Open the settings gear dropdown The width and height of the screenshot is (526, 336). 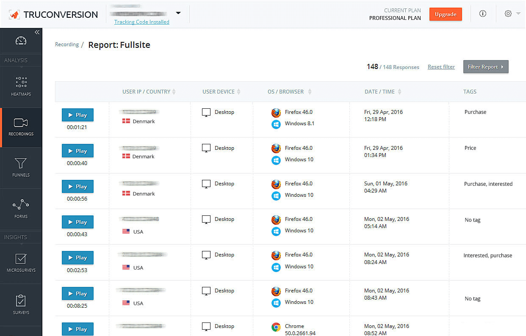(512, 14)
